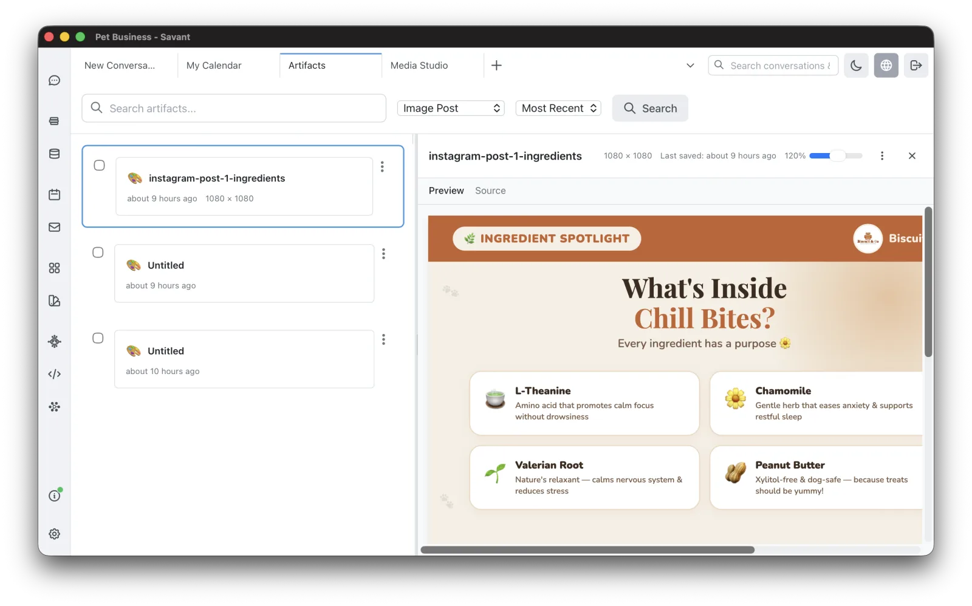Open options for Untitled from 10 hours ago
972x606 pixels.
[x=383, y=339]
